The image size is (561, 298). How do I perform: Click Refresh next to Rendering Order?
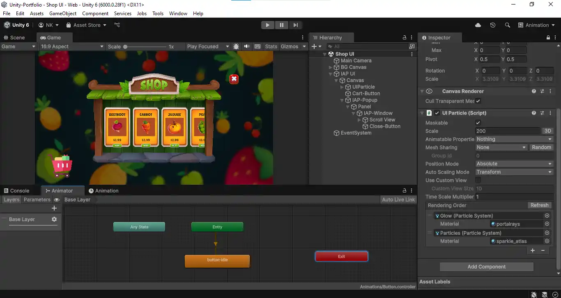[539, 205]
